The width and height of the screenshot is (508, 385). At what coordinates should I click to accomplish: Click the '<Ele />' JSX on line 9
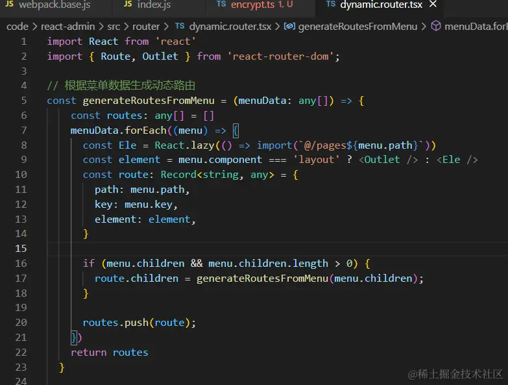click(x=457, y=160)
